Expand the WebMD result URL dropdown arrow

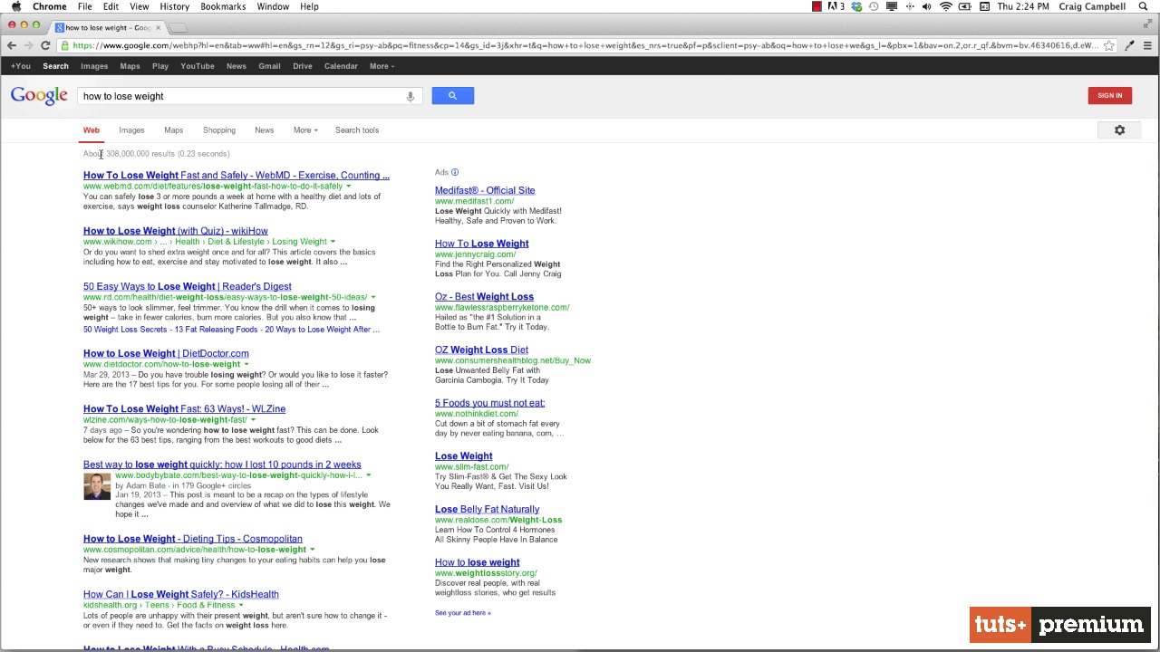point(348,187)
